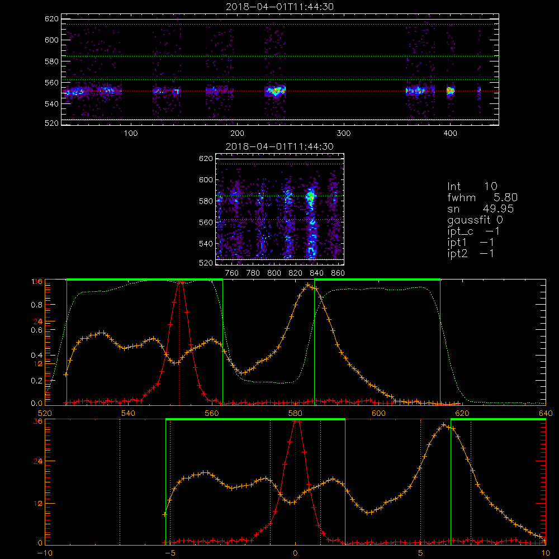Click the timestamp title above the top spectrogram

click(279, 7)
